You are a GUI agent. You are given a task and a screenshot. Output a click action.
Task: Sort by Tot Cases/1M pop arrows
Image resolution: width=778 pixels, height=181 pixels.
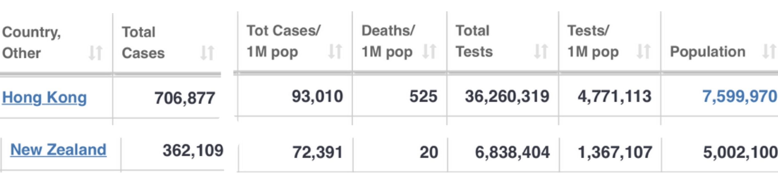tap(335, 51)
